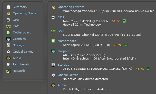Click the Motherboard icon in main panel
156x94 pixels.
53,41
